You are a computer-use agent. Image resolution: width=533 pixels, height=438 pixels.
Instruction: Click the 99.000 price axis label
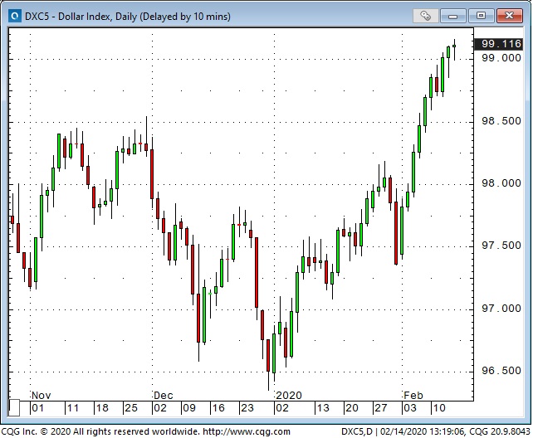pyautogui.click(x=501, y=58)
